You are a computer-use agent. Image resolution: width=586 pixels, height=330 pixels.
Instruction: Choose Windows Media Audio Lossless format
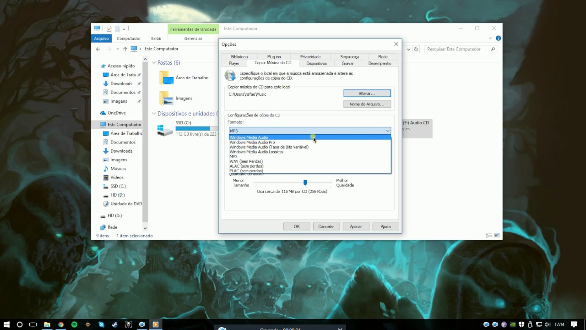coord(310,152)
